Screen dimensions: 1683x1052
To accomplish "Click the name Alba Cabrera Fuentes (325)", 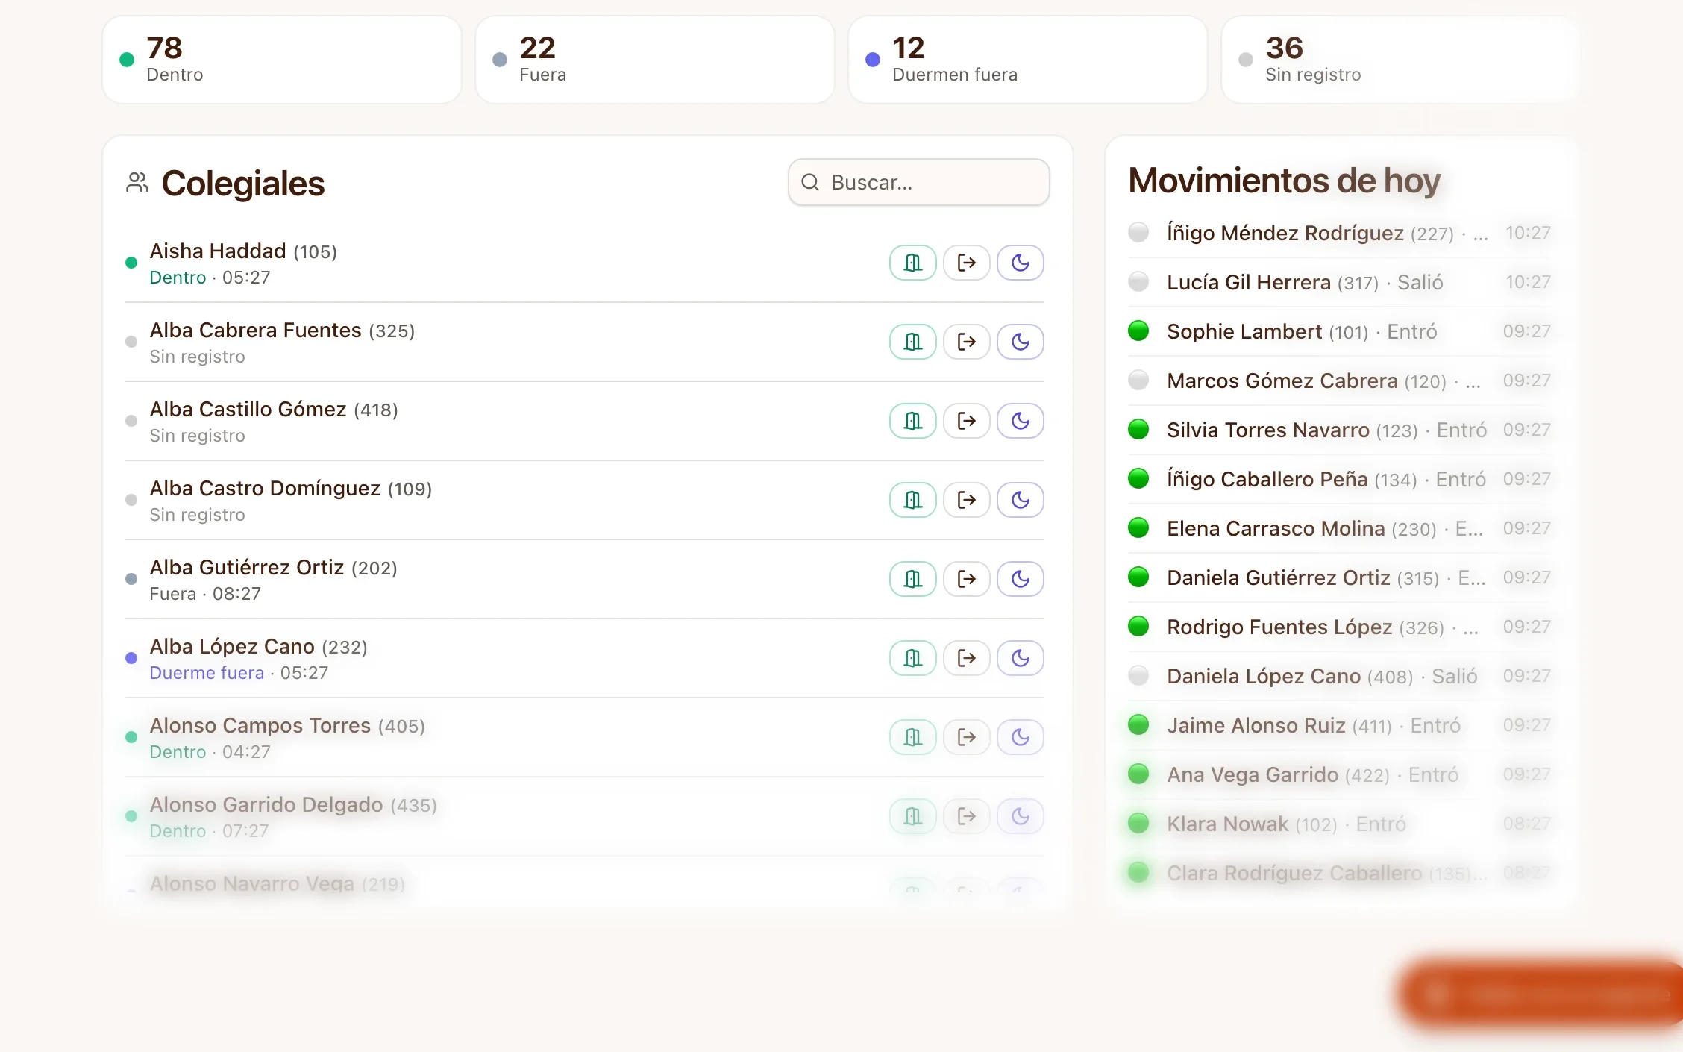I will pos(282,331).
